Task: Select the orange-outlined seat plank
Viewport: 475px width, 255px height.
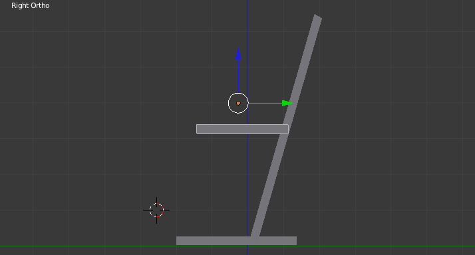Action: pos(242,129)
